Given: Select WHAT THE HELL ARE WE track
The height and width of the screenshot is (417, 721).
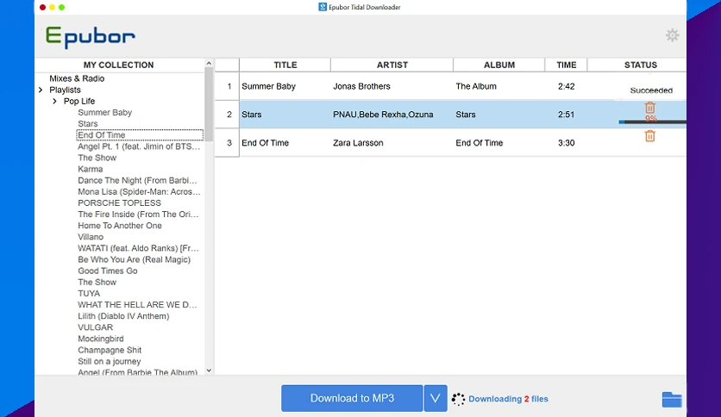Looking at the screenshot, I should coord(137,304).
